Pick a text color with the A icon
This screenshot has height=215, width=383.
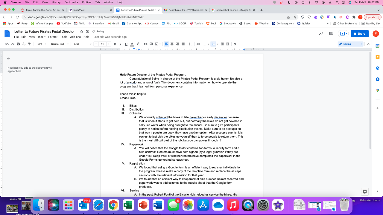[132, 44]
